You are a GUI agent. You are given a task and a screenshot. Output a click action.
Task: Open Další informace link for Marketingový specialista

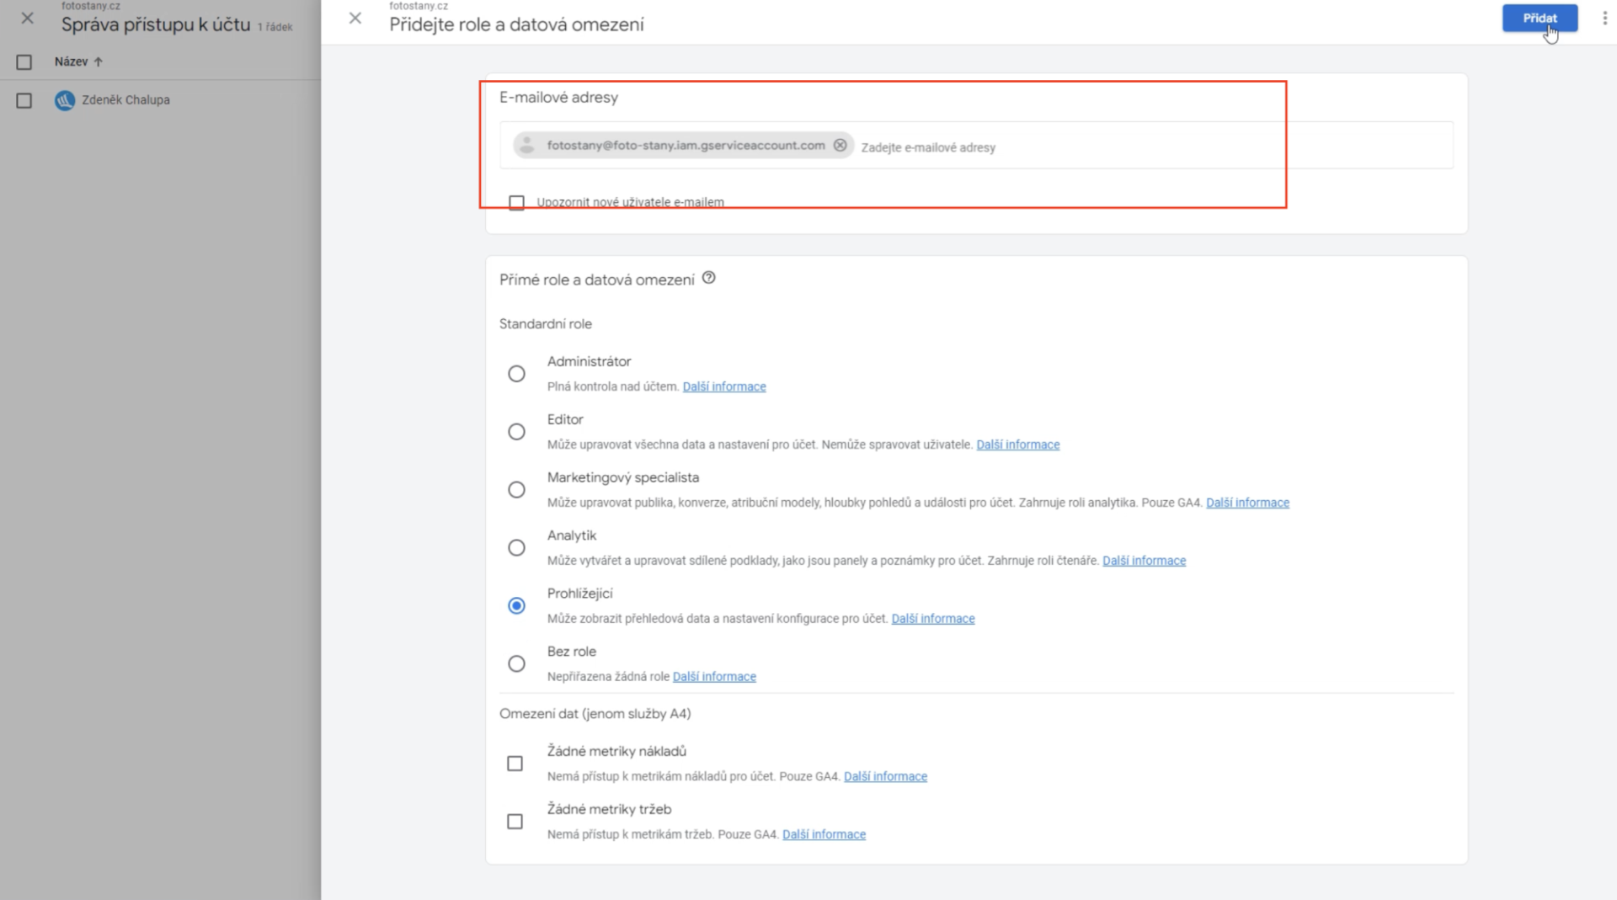(1247, 503)
